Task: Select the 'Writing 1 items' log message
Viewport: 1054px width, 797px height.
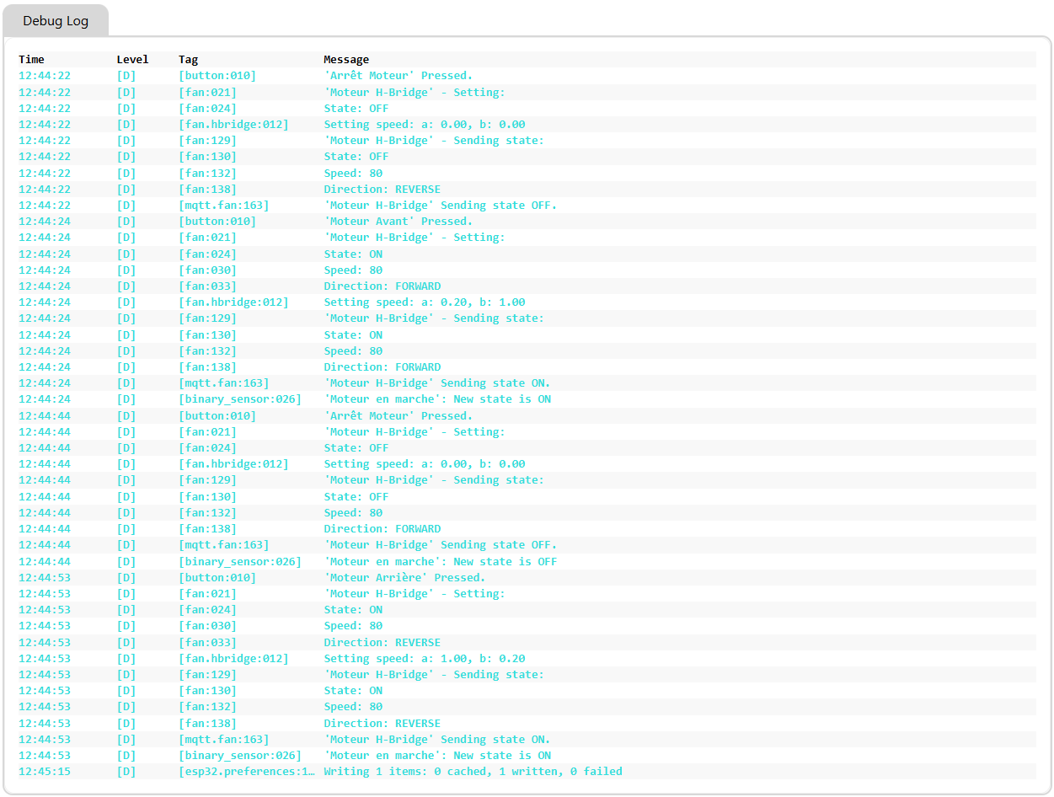Action: pos(473,772)
